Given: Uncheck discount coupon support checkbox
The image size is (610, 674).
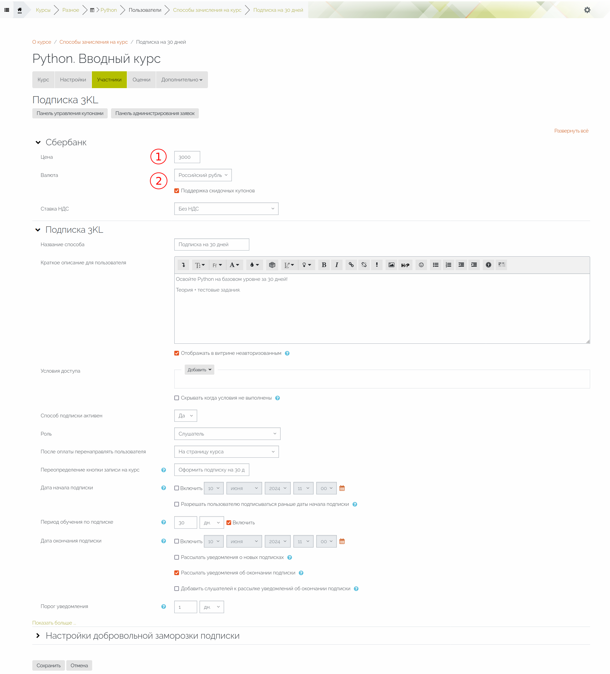Looking at the screenshot, I should tap(177, 191).
